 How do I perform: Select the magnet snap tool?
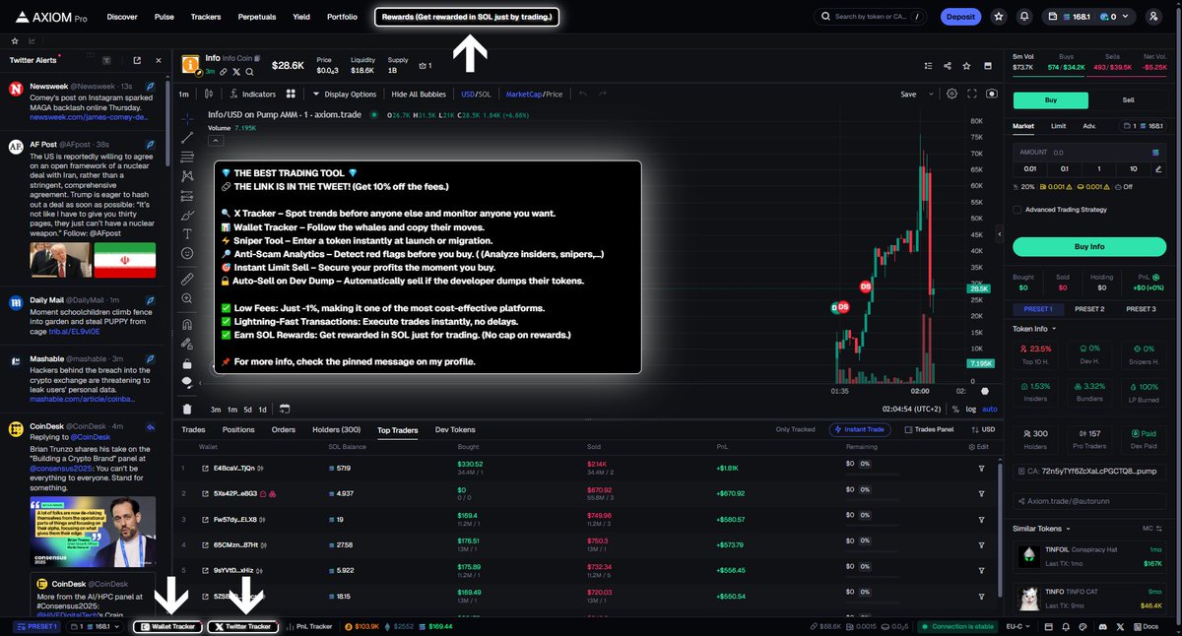tap(187, 324)
